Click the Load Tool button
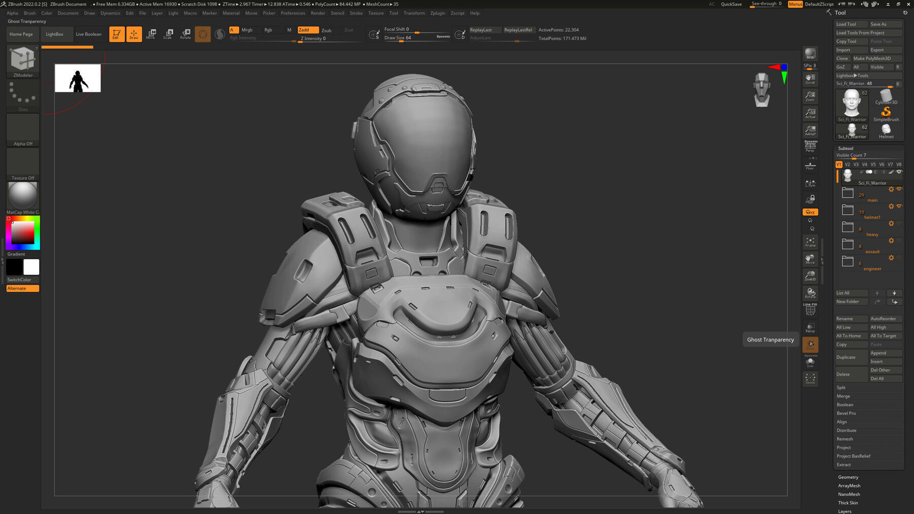Viewport: 914px width, 514px height. (x=852, y=24)
